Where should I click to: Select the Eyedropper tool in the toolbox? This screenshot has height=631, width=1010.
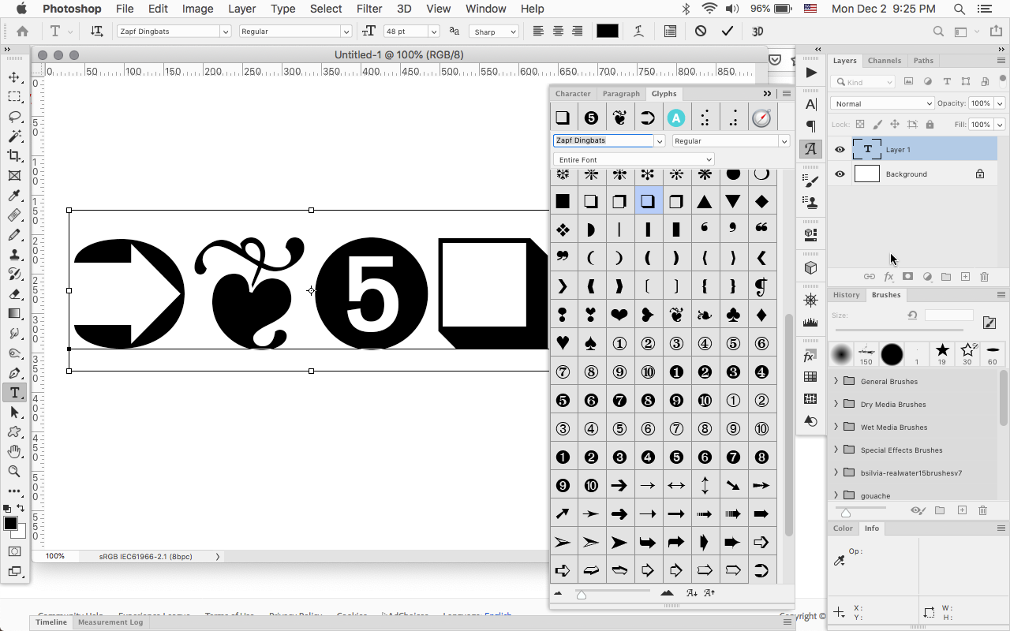14,196
